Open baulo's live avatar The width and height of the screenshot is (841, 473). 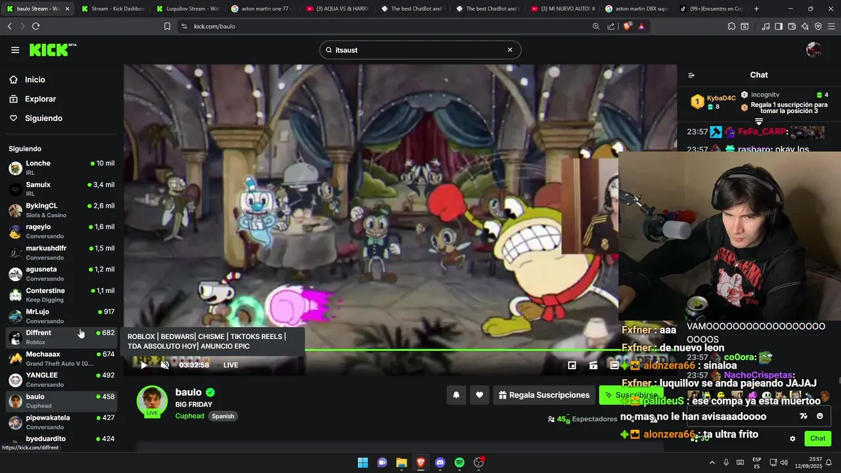152,401
